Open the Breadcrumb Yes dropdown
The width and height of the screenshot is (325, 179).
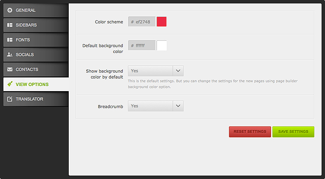pos(156,106)
